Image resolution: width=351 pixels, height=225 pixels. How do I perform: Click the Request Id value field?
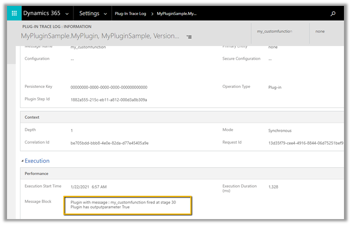[x=305, y=143]
